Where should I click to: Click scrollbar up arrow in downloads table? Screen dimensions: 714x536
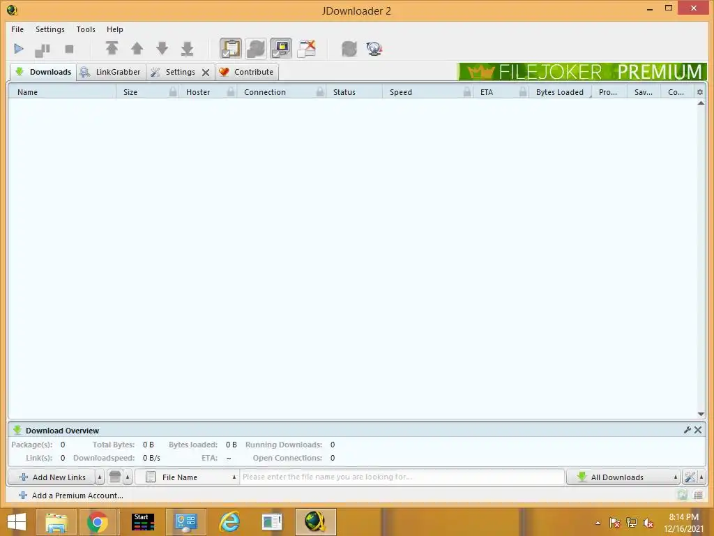701,103
